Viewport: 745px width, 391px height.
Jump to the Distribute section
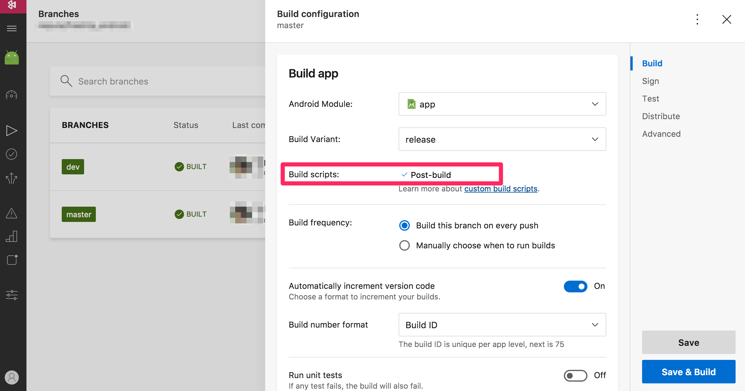click(661, 116)
